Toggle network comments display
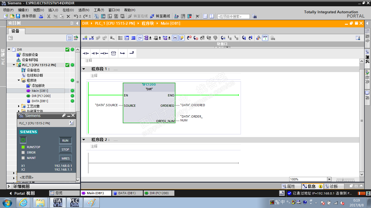 [140, 38]
